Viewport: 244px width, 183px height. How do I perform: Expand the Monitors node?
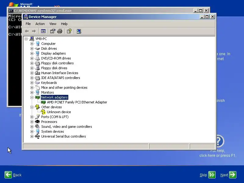32,93
